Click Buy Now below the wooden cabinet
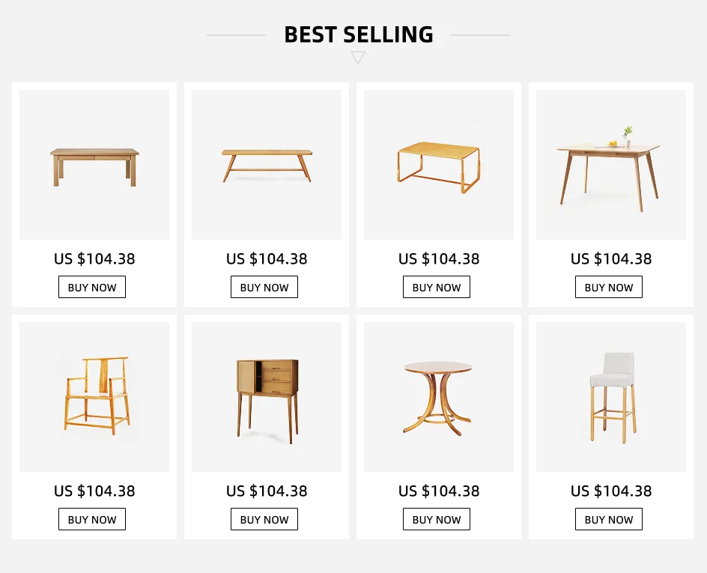Screen dimensions: 707x573 [x=264, y=520]
